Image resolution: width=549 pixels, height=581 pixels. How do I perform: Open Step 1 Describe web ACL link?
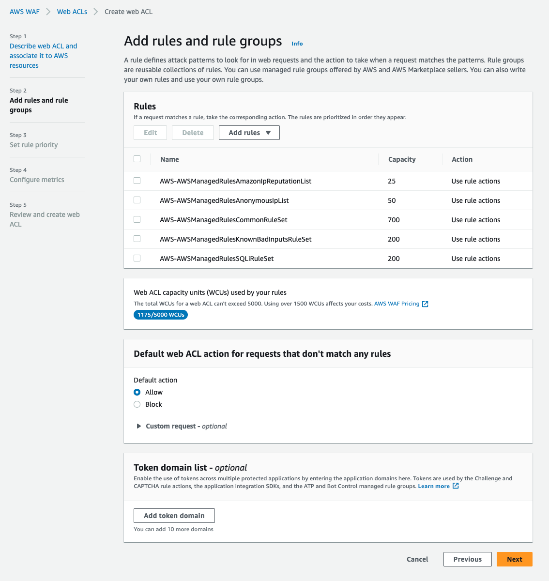pyautogui.click(x=44, y=56)
